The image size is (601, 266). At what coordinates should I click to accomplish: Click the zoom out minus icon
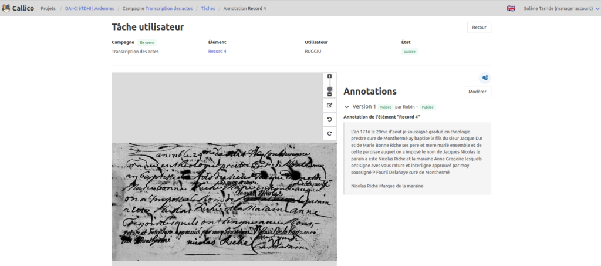pos(329,94)
